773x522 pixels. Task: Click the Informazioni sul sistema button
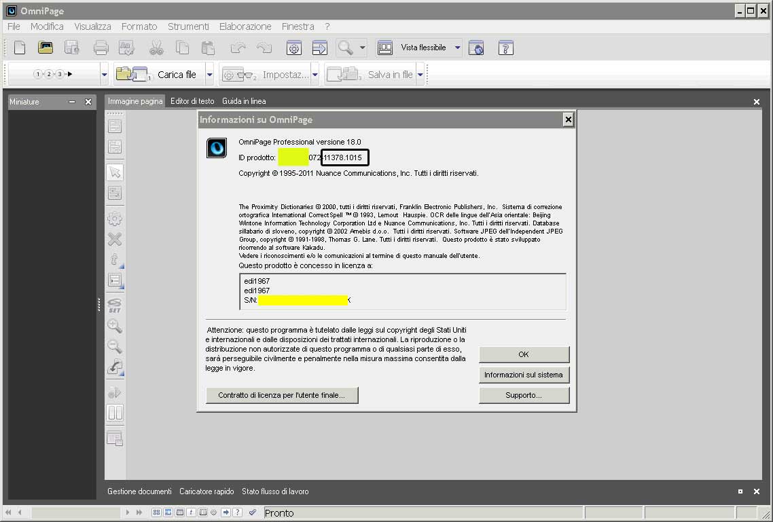(524, 375)
